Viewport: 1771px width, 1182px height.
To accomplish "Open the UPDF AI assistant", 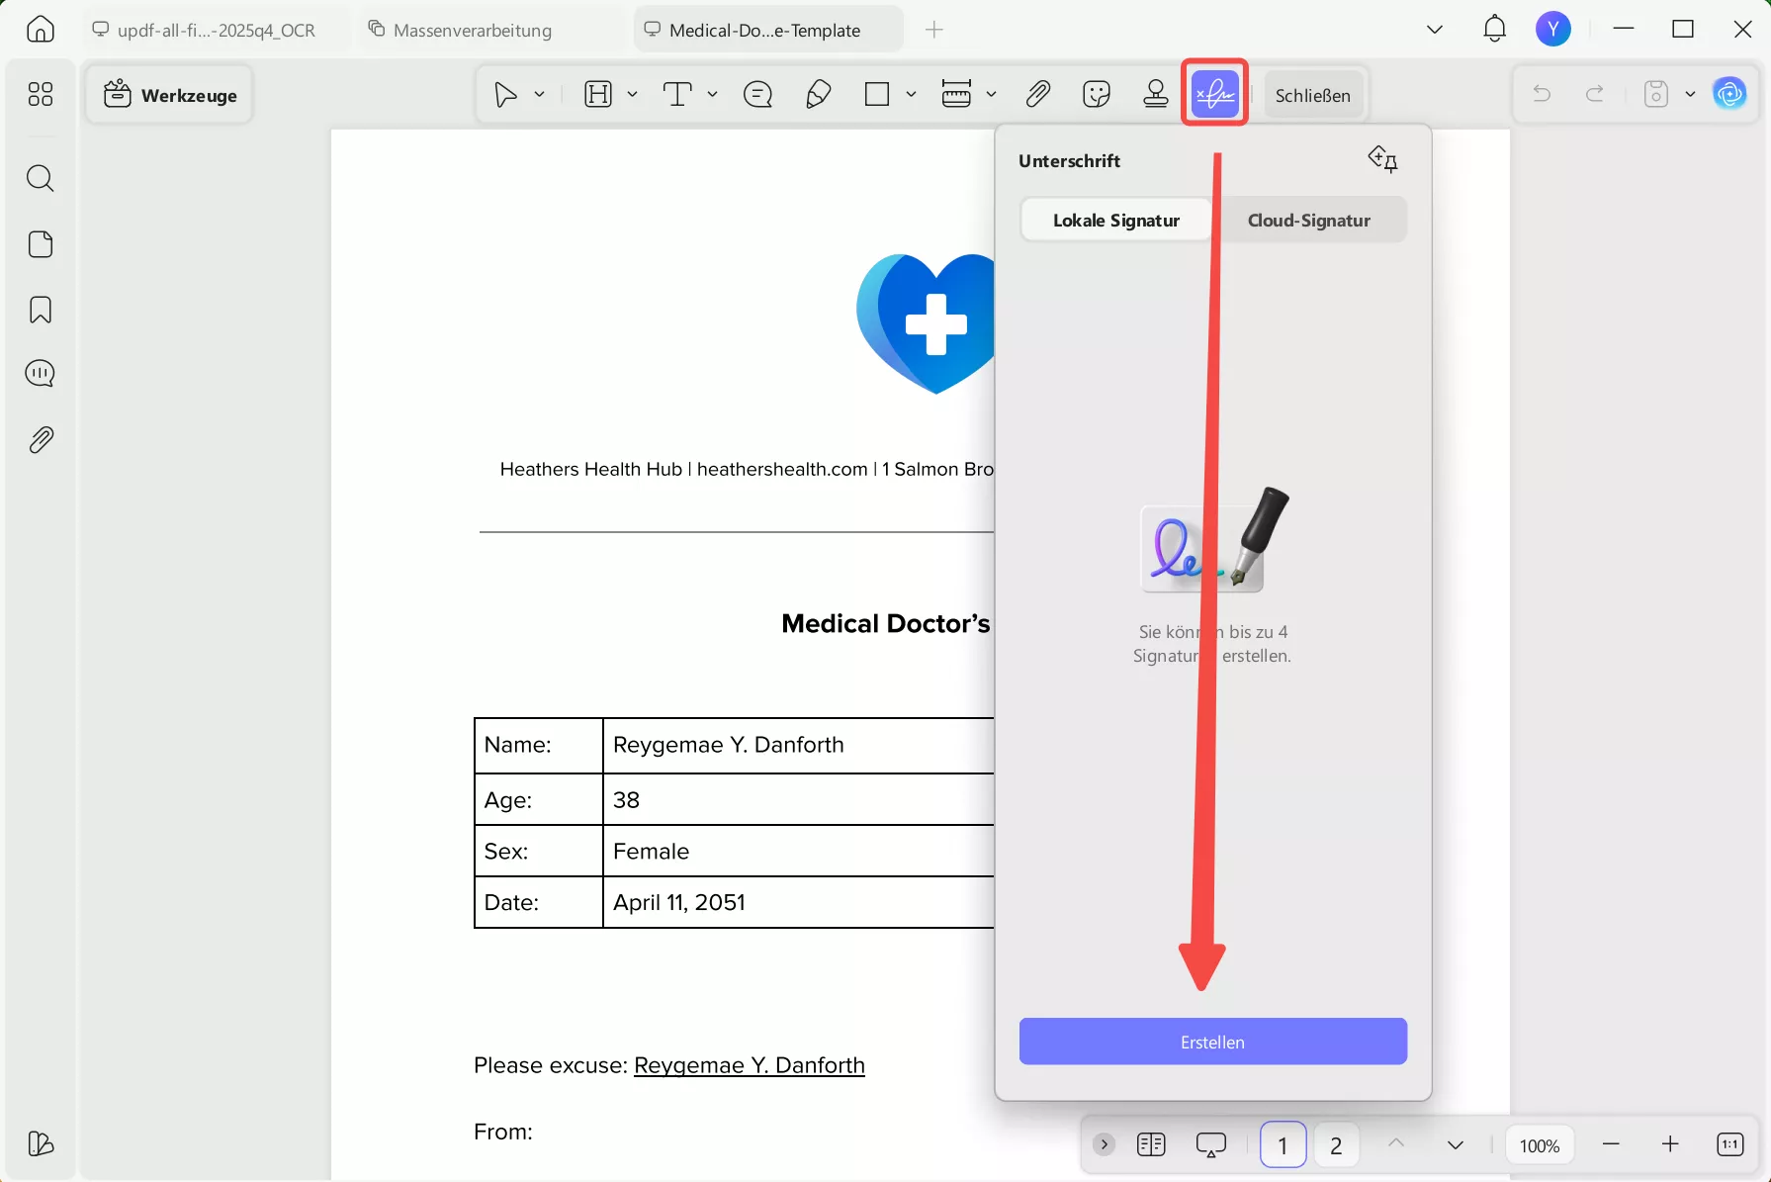I will click(x=1729, y=95).
